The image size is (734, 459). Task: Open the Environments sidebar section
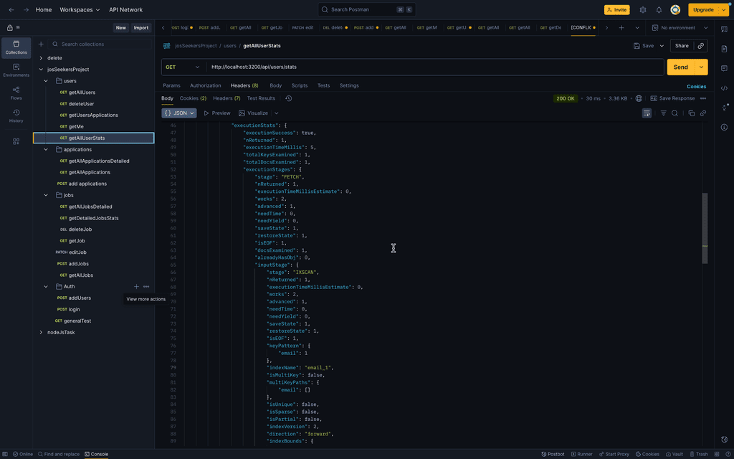(16, 70)
